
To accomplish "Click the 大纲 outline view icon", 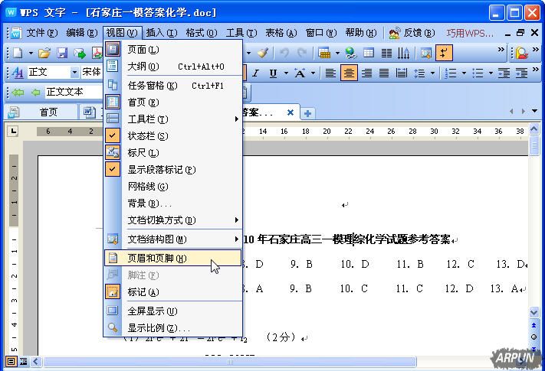I will 113,67.
